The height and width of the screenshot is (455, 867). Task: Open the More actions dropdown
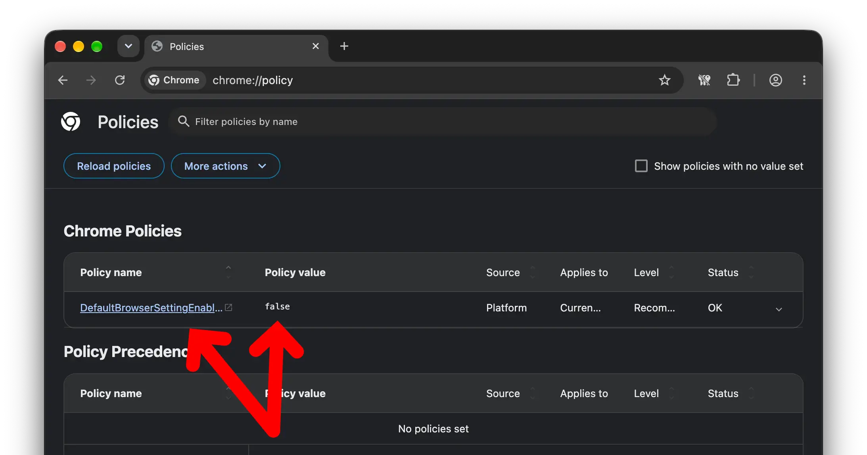tap(225, 166)
